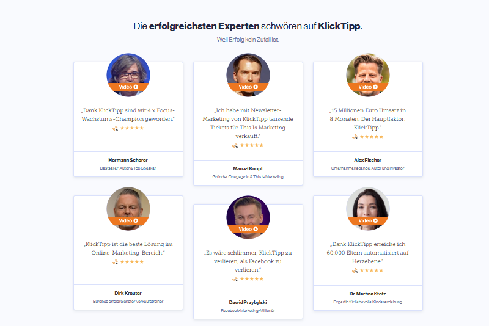Play Hermann Scherer's video testimonial
Image resolution: width=489 pixels, height=326 pixels.
click(x=128, y=87)
